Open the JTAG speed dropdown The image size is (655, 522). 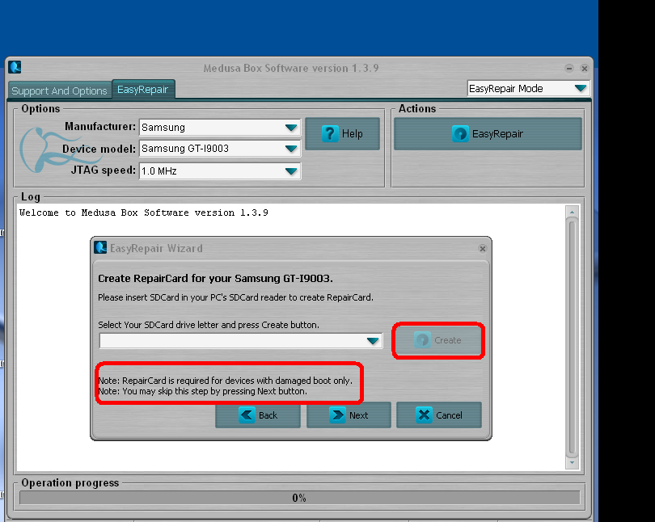[220, 171]
